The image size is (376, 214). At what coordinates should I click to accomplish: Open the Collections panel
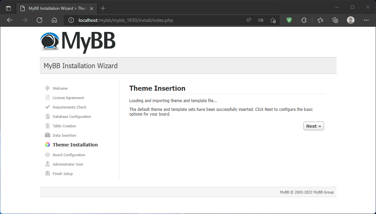tap(335, 20)
